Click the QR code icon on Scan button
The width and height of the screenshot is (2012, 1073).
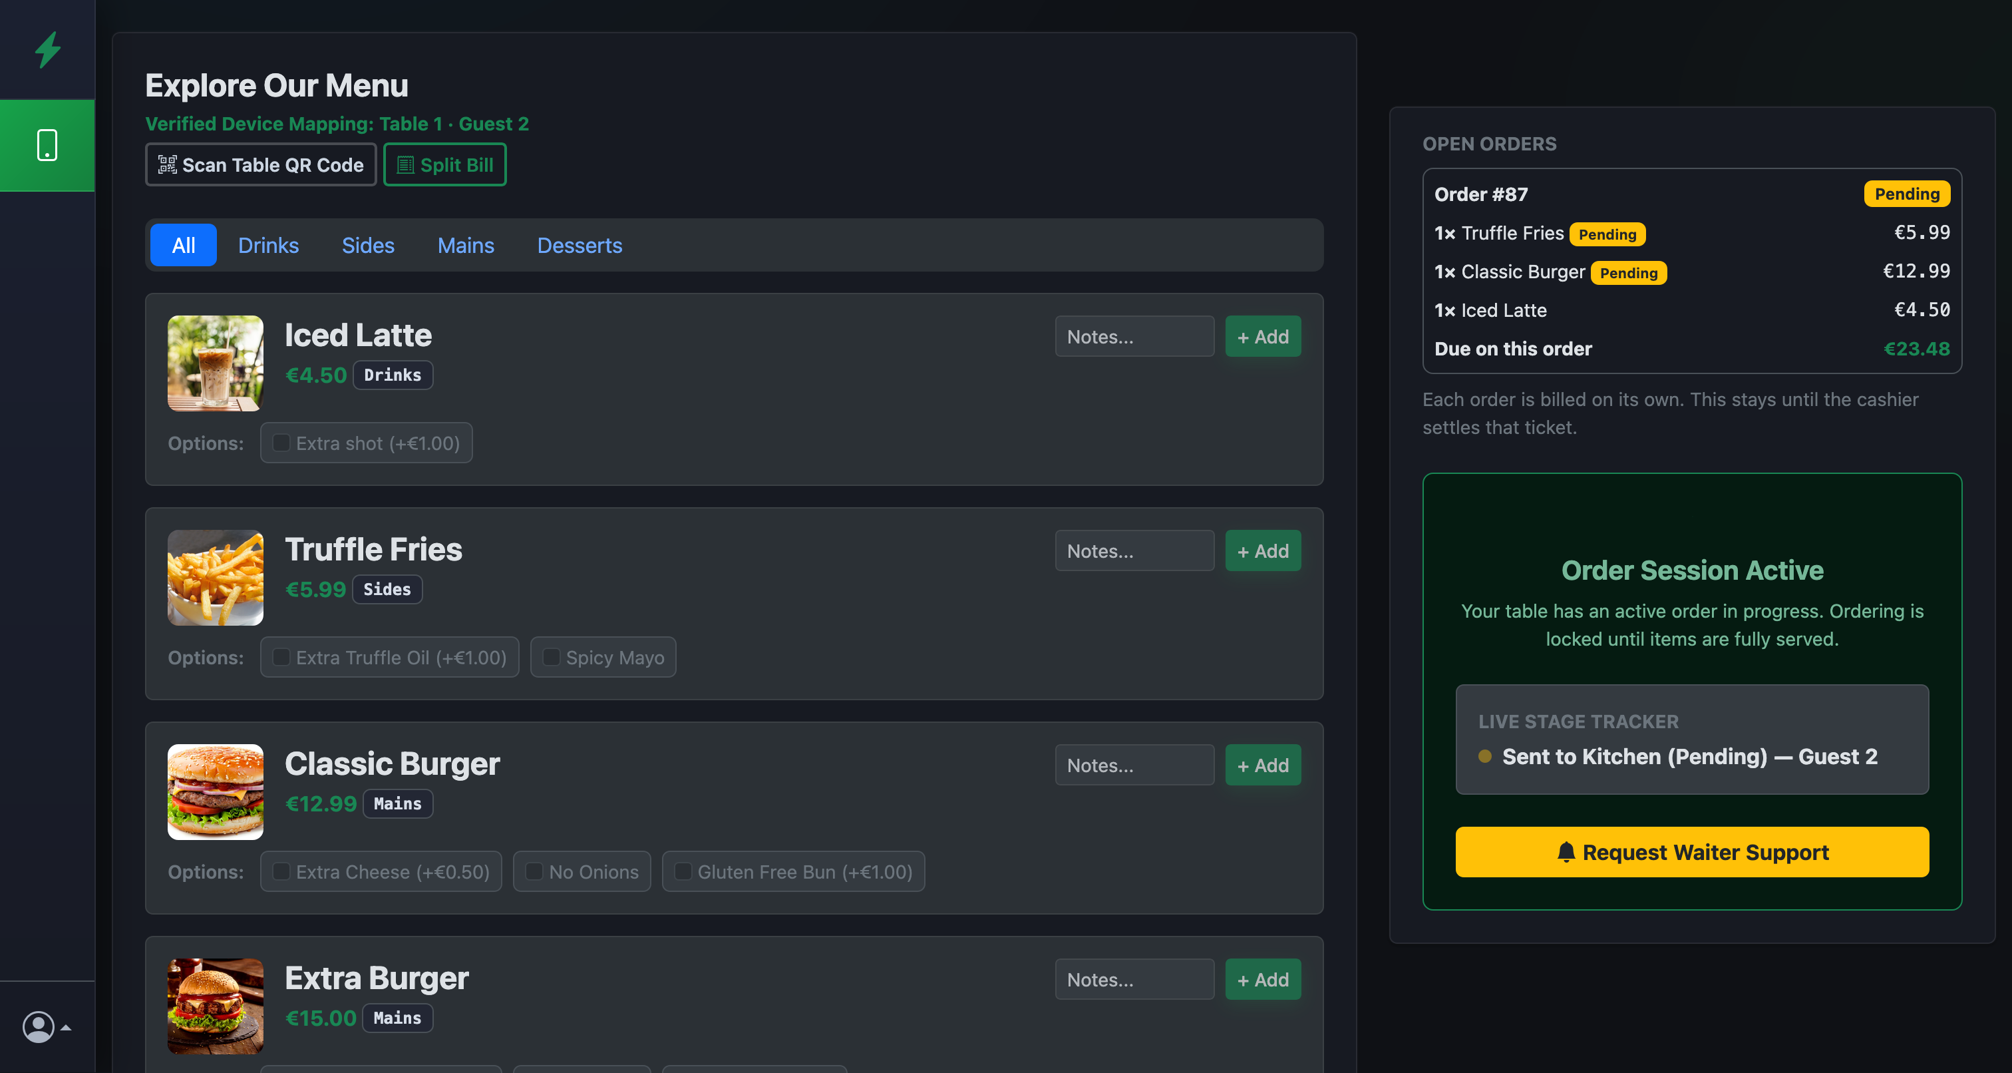click(167, 165)
